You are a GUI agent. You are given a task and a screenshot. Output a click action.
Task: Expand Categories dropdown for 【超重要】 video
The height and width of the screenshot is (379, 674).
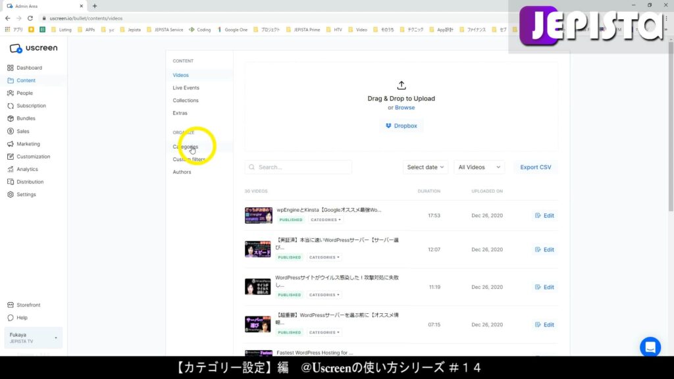point(324,332)
